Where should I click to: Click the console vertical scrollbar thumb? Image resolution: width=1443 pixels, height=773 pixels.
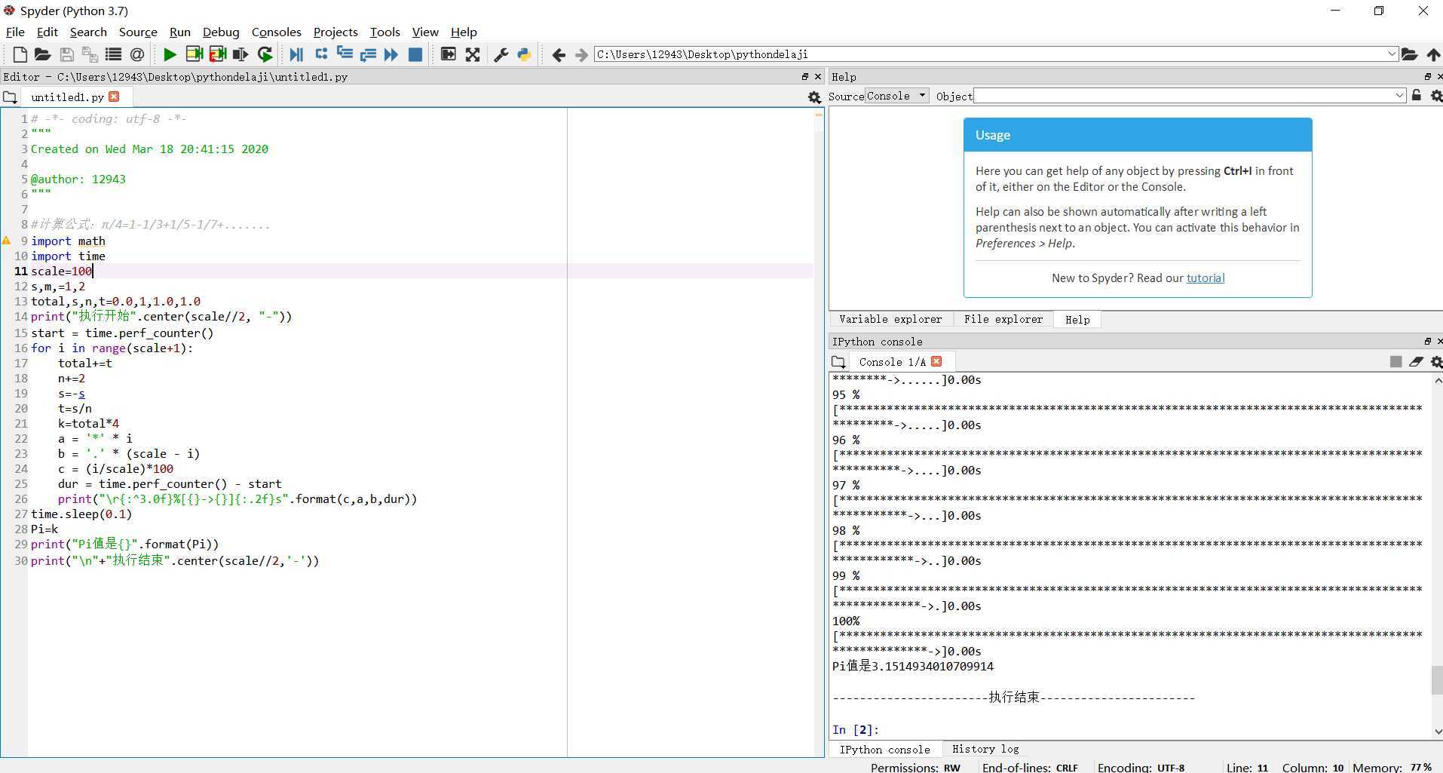1437,680
